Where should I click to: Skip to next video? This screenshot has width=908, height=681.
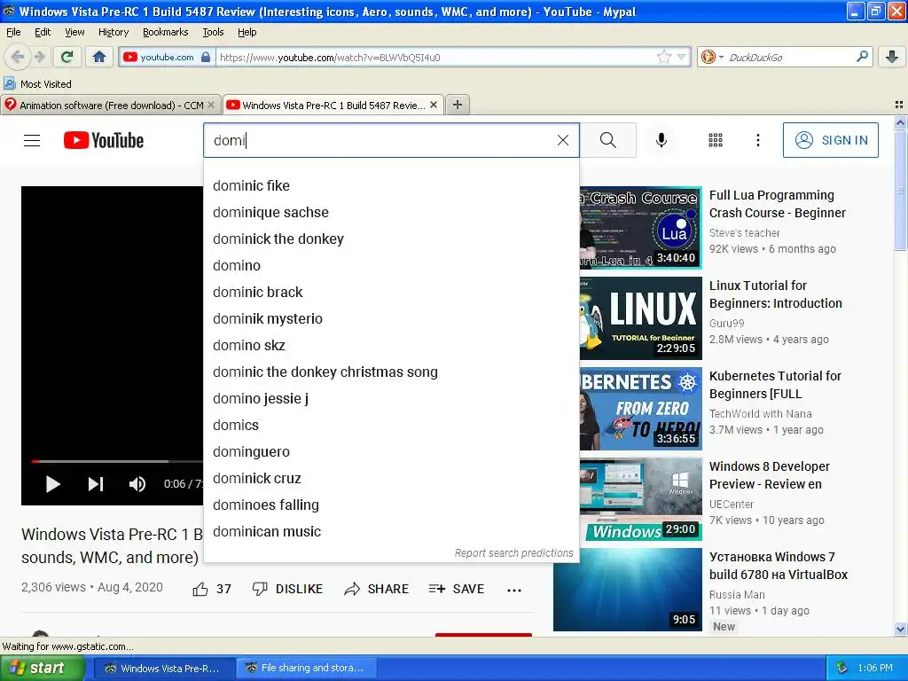pos(96,483)
